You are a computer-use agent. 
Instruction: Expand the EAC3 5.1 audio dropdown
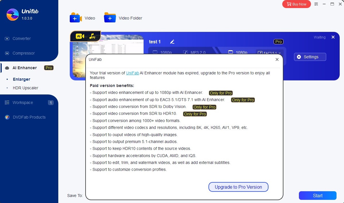[270, 53]
